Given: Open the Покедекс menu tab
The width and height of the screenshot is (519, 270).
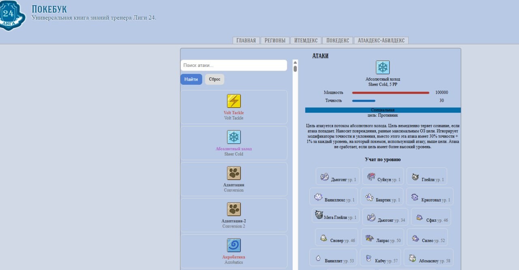Looking at the screenshot, I should pos(338,41).
